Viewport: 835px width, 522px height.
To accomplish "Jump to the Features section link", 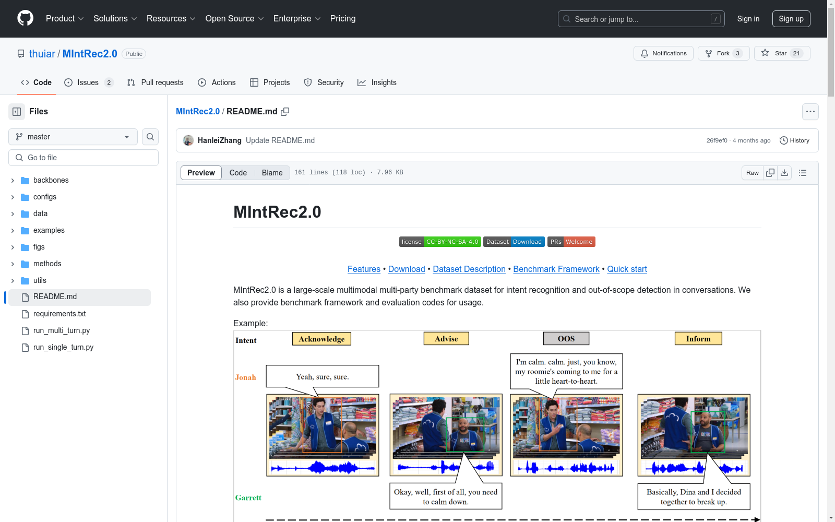I will click(364, 269).
